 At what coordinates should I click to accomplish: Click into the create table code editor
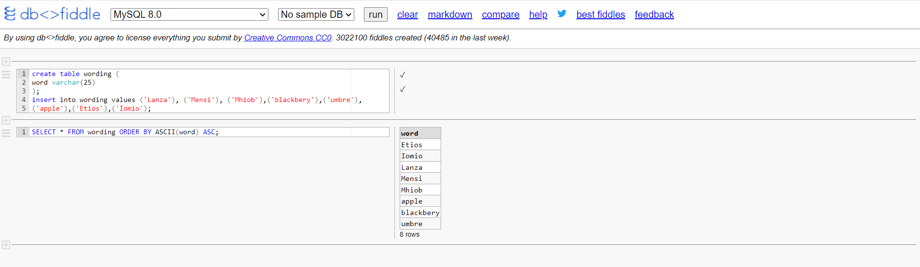click(203, 91)
